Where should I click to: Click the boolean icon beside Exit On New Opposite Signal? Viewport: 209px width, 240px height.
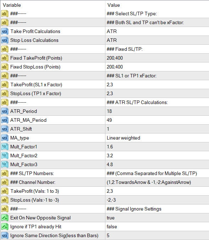5,218
